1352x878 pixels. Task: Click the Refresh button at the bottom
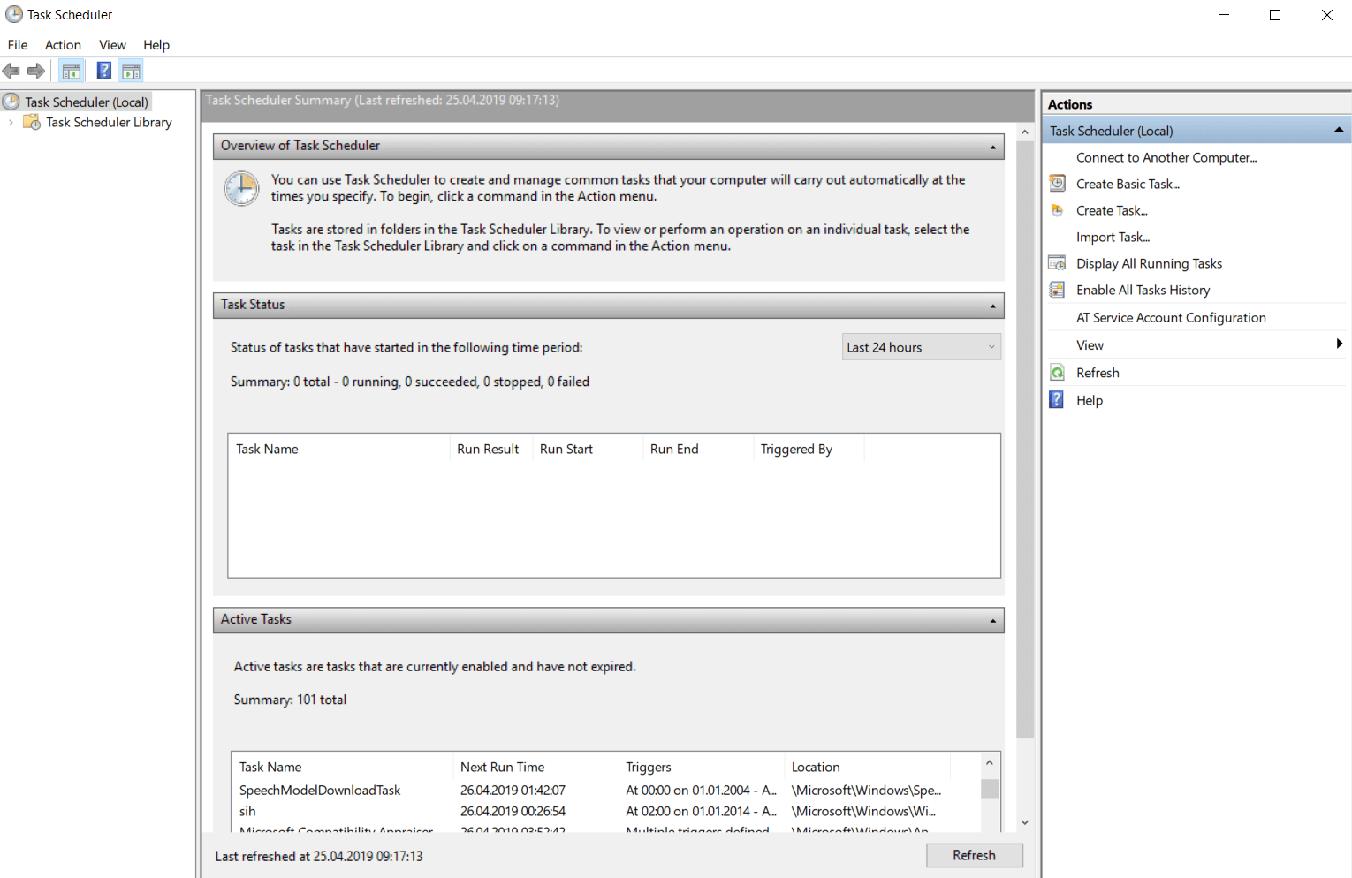pos(974,855)
